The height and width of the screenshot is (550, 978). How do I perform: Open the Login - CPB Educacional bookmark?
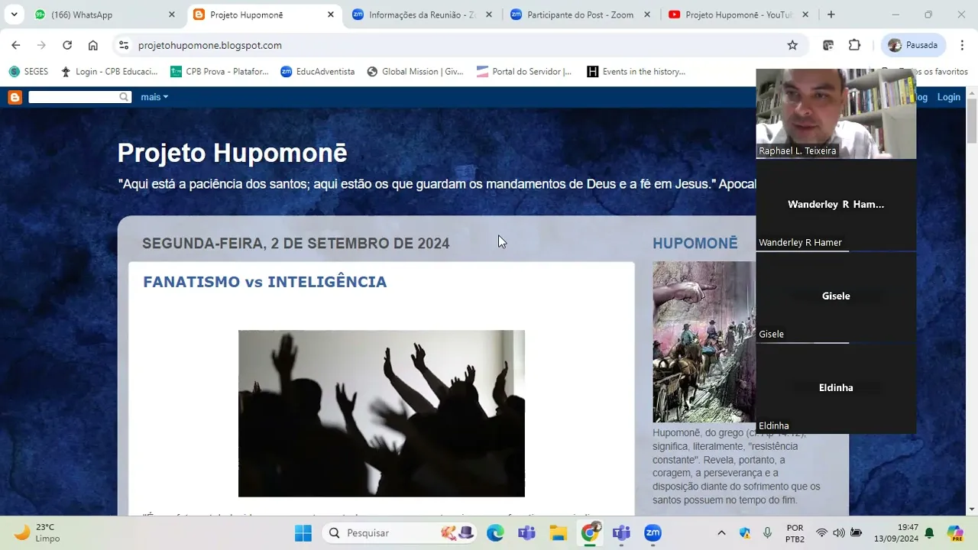(109, 72)
